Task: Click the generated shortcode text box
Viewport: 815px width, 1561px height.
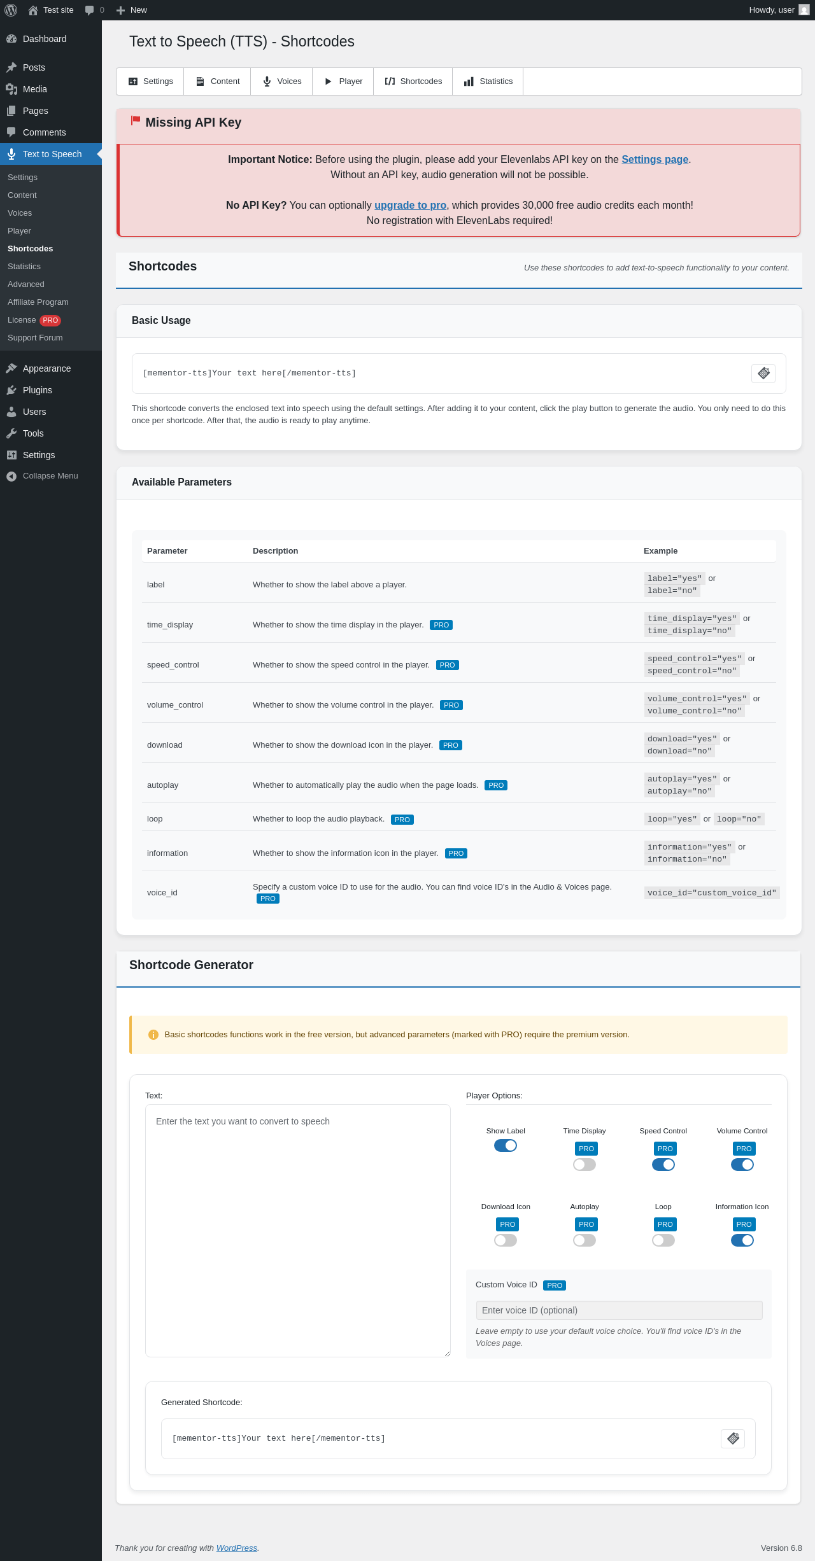Action: click(458, 1439)
